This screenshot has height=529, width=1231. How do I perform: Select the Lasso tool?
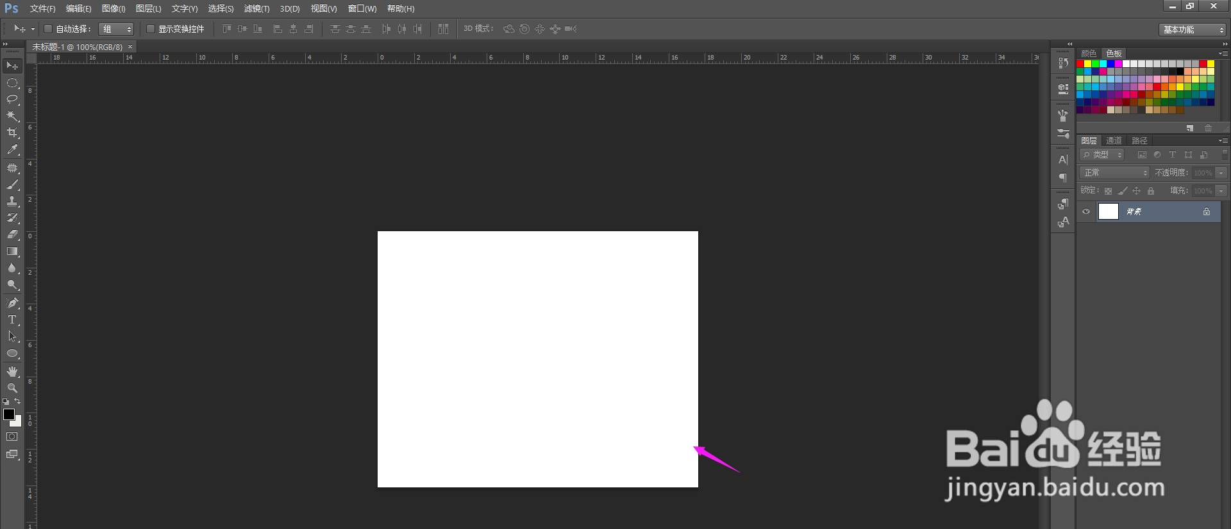coord(12,99)
